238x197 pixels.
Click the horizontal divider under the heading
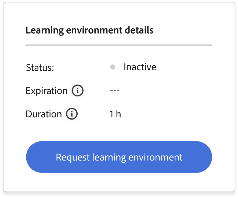click(x=119, y=45)
